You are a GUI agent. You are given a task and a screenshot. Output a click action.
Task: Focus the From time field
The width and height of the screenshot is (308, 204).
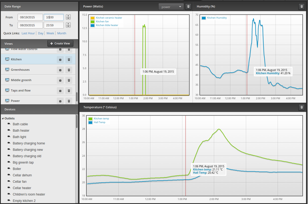54,17
